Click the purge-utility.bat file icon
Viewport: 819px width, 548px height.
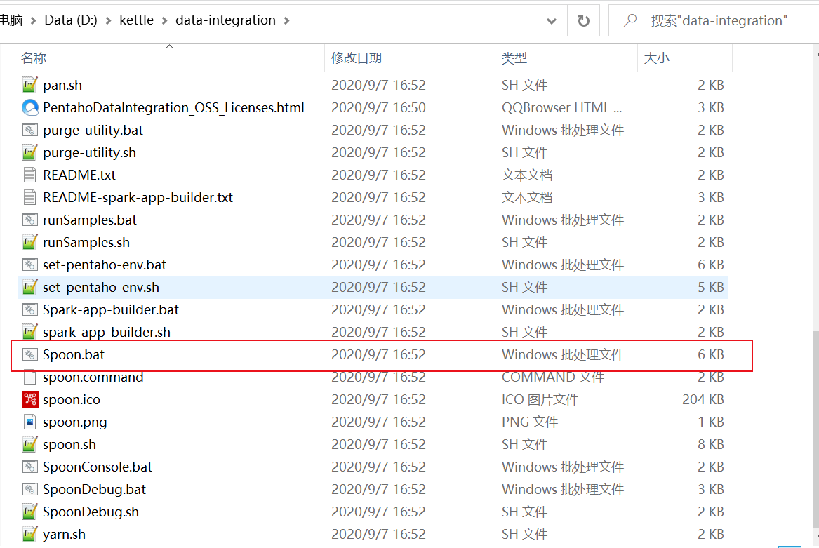(x=29, y=130)
